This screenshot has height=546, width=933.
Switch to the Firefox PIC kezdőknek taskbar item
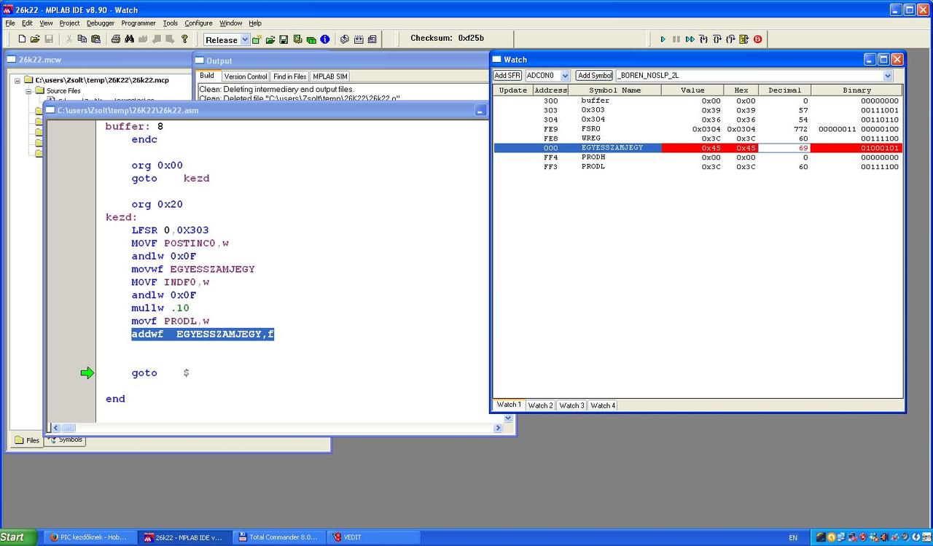coord(90,537)
